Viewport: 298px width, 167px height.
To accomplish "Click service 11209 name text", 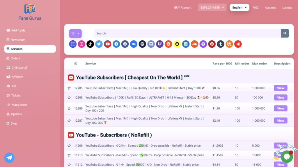I will [x=143, y=146].
